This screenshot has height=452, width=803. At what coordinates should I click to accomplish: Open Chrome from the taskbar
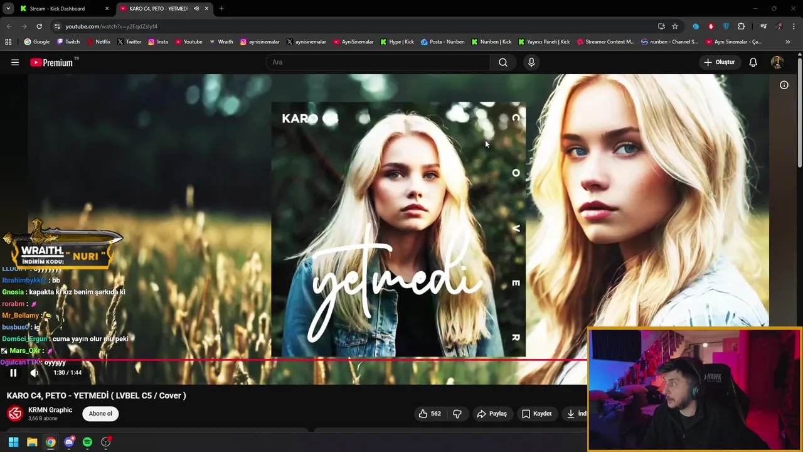tap(50, 442)
